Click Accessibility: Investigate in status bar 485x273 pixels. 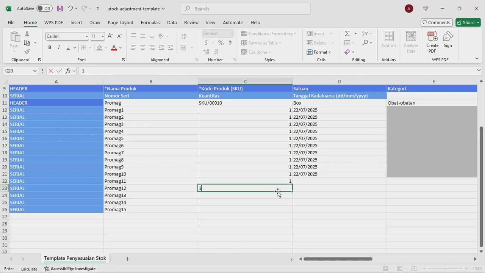pyautogui.click(x=70, y=269)
